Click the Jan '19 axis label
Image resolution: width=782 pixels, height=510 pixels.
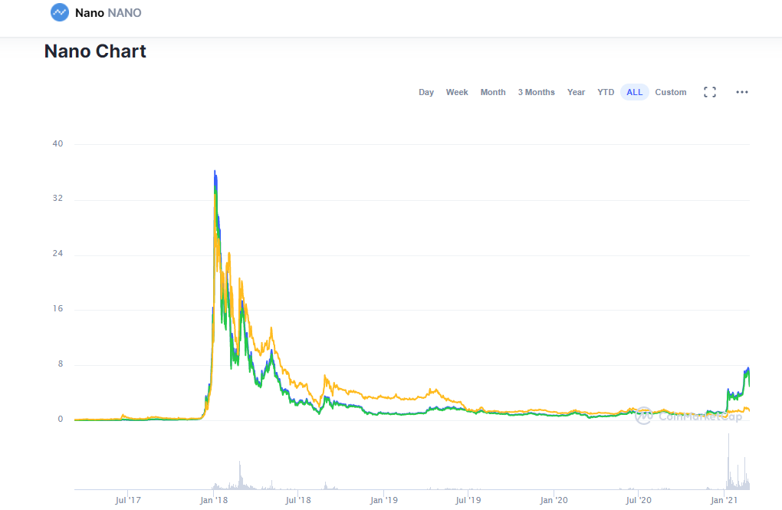(x=383, y=500)
